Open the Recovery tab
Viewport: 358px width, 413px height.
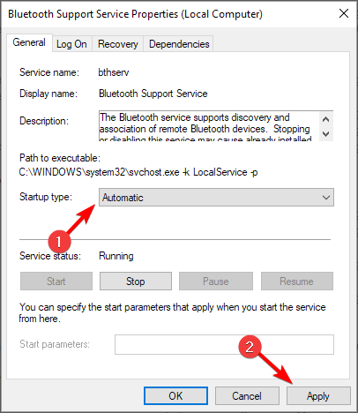click(x=118, y=44)
